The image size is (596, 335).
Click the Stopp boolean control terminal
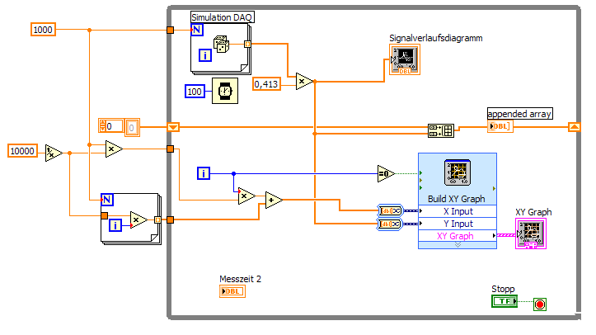[504, 301]
